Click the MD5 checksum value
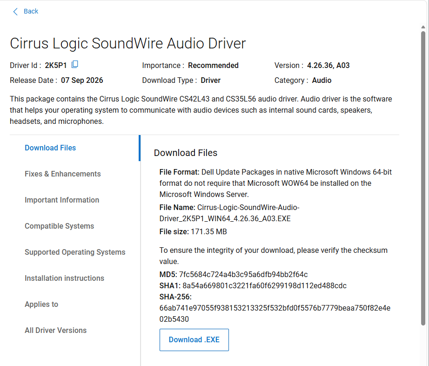This screenshot has width=429, height=366. pyautogui.click(x=243, y=274)
